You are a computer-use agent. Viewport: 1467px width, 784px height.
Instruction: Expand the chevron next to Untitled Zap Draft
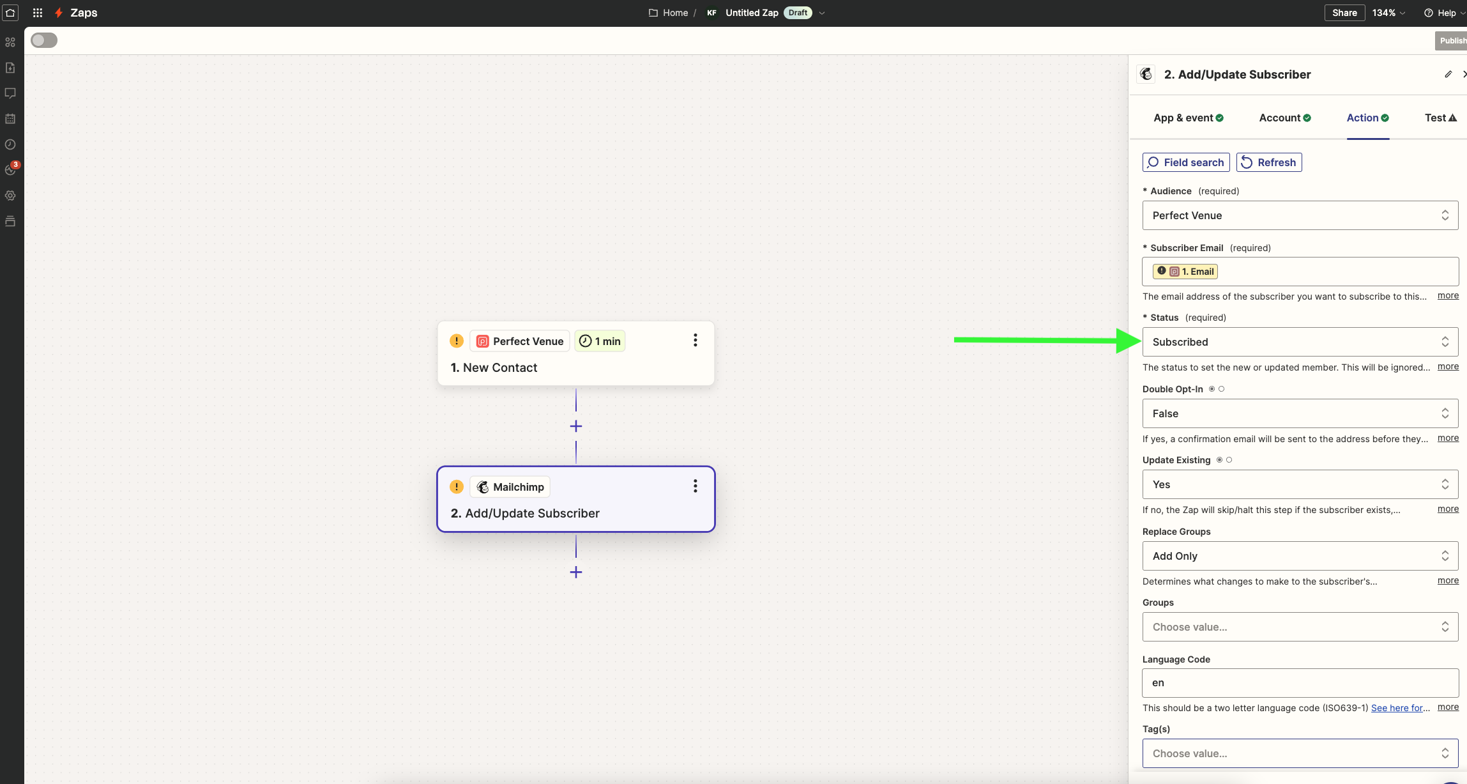click(822, 13)
